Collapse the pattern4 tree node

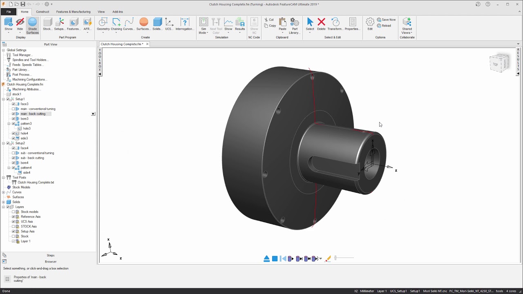[9, 168]
